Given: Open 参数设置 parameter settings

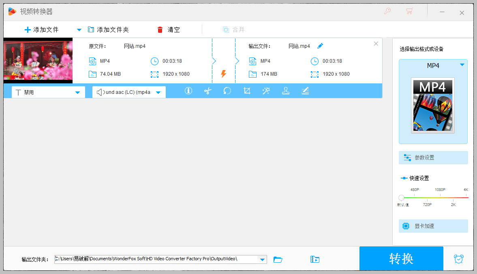Looking at the screenshot, I should click(433, 157).
